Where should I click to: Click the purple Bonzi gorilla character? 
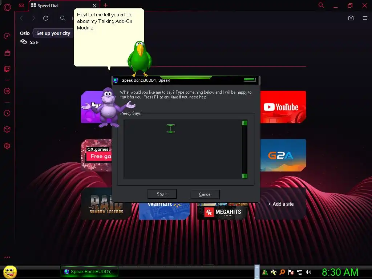point(108,107)
